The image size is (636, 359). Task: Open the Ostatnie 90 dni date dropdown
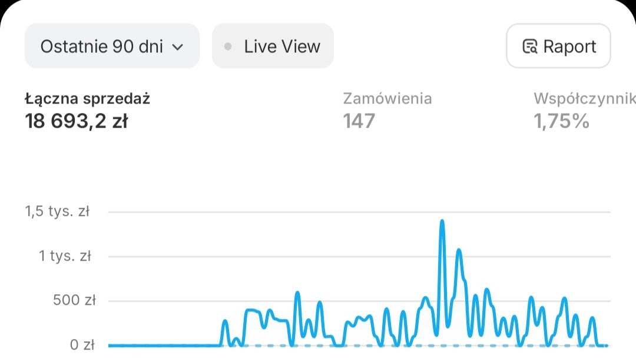coord(112,46)
